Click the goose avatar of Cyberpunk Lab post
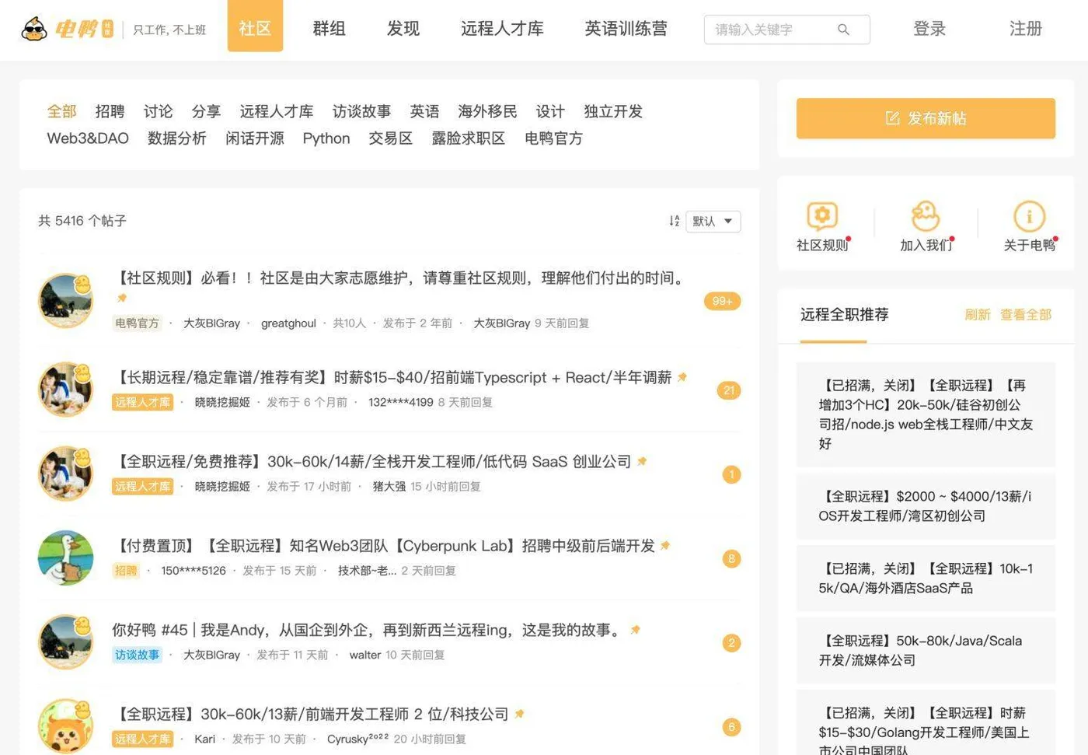 [x=65, y=558]
